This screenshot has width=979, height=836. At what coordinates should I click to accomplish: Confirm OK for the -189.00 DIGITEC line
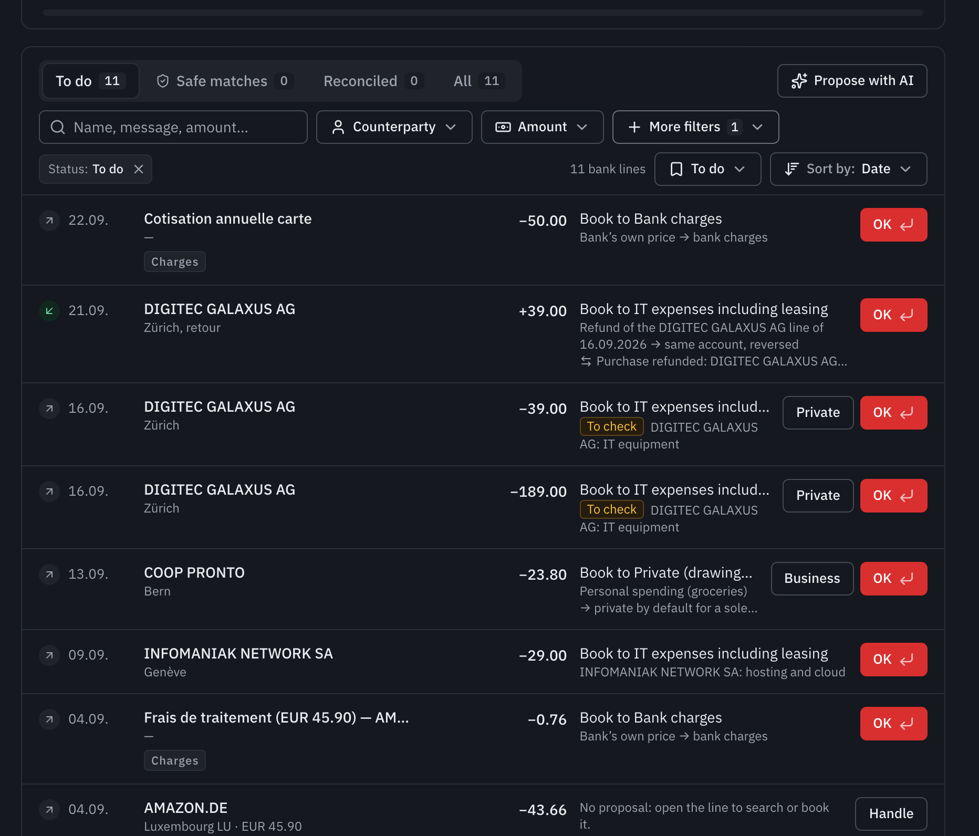894,496
